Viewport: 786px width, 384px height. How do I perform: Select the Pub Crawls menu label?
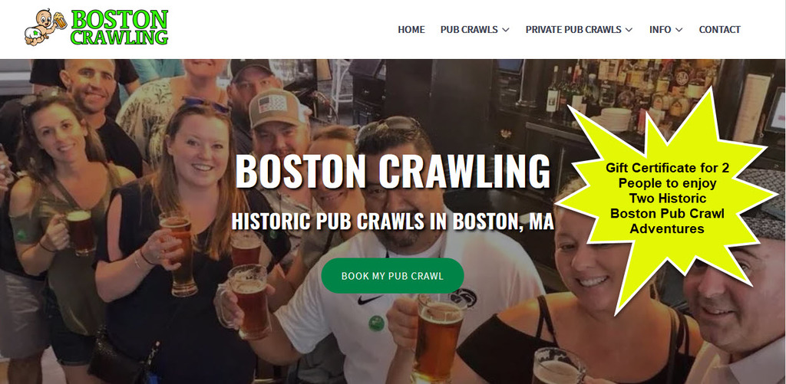pyautogui.click(x=469, y=30)
